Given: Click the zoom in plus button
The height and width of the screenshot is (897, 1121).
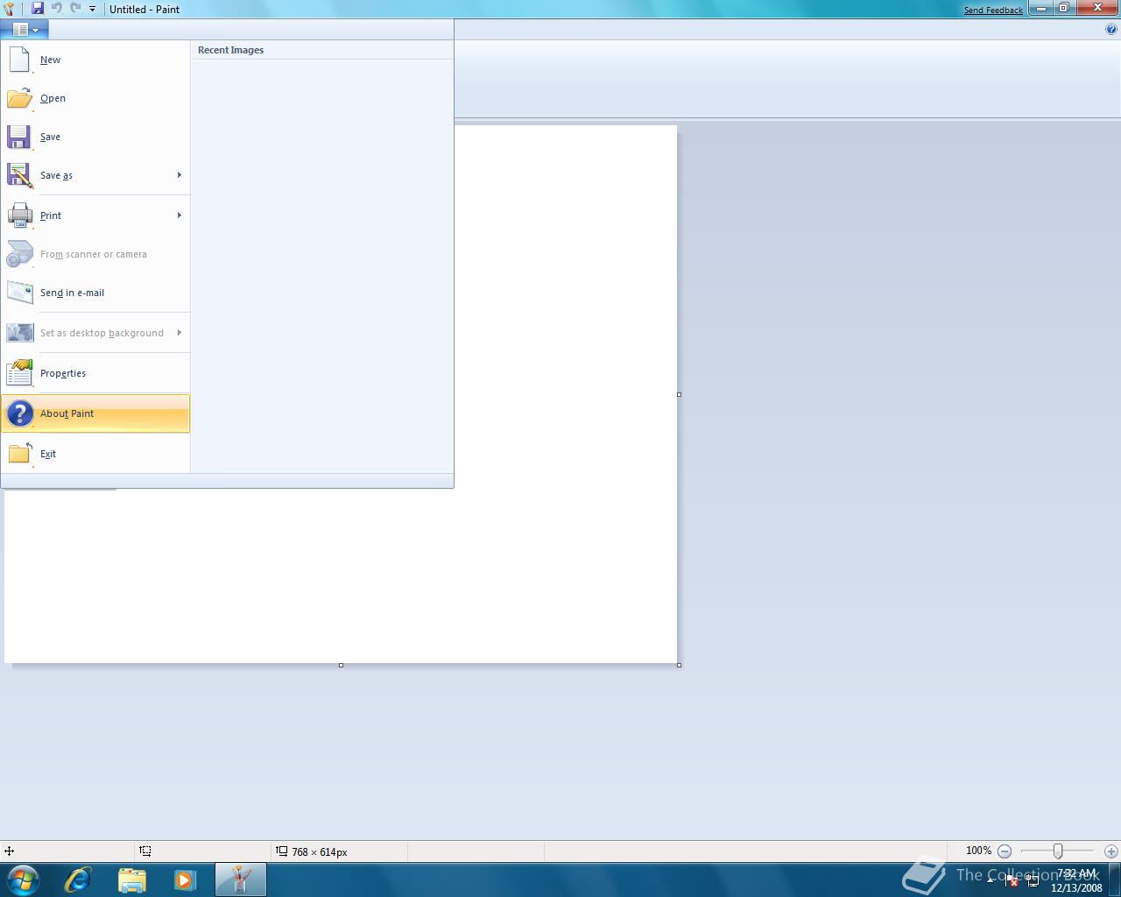Looking at the screenshot, I should click(x=1111, y=851).
